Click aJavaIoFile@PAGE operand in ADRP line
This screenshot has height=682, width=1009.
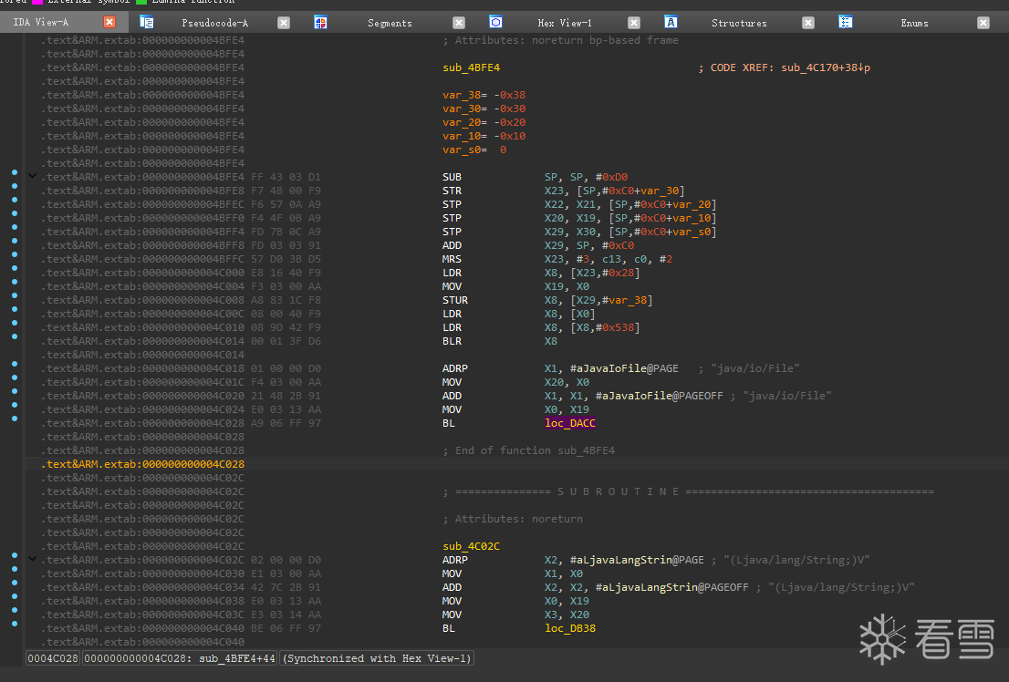[x=624, y=368]
